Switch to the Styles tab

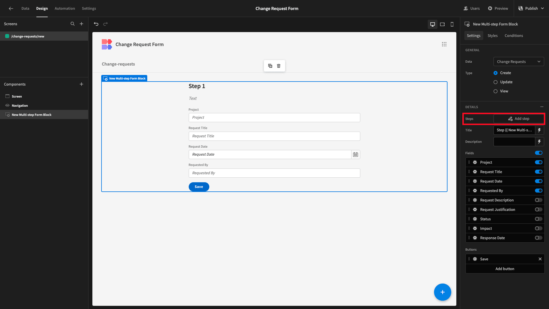[x=492, y=35]
